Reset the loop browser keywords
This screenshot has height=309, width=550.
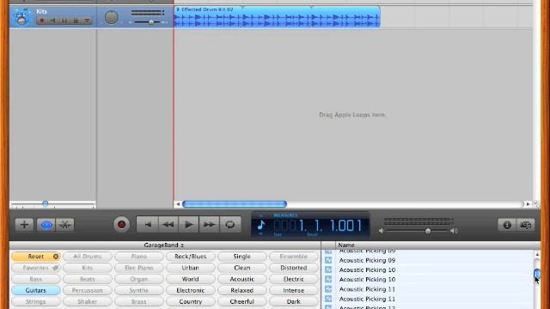(x=36, y=257)
